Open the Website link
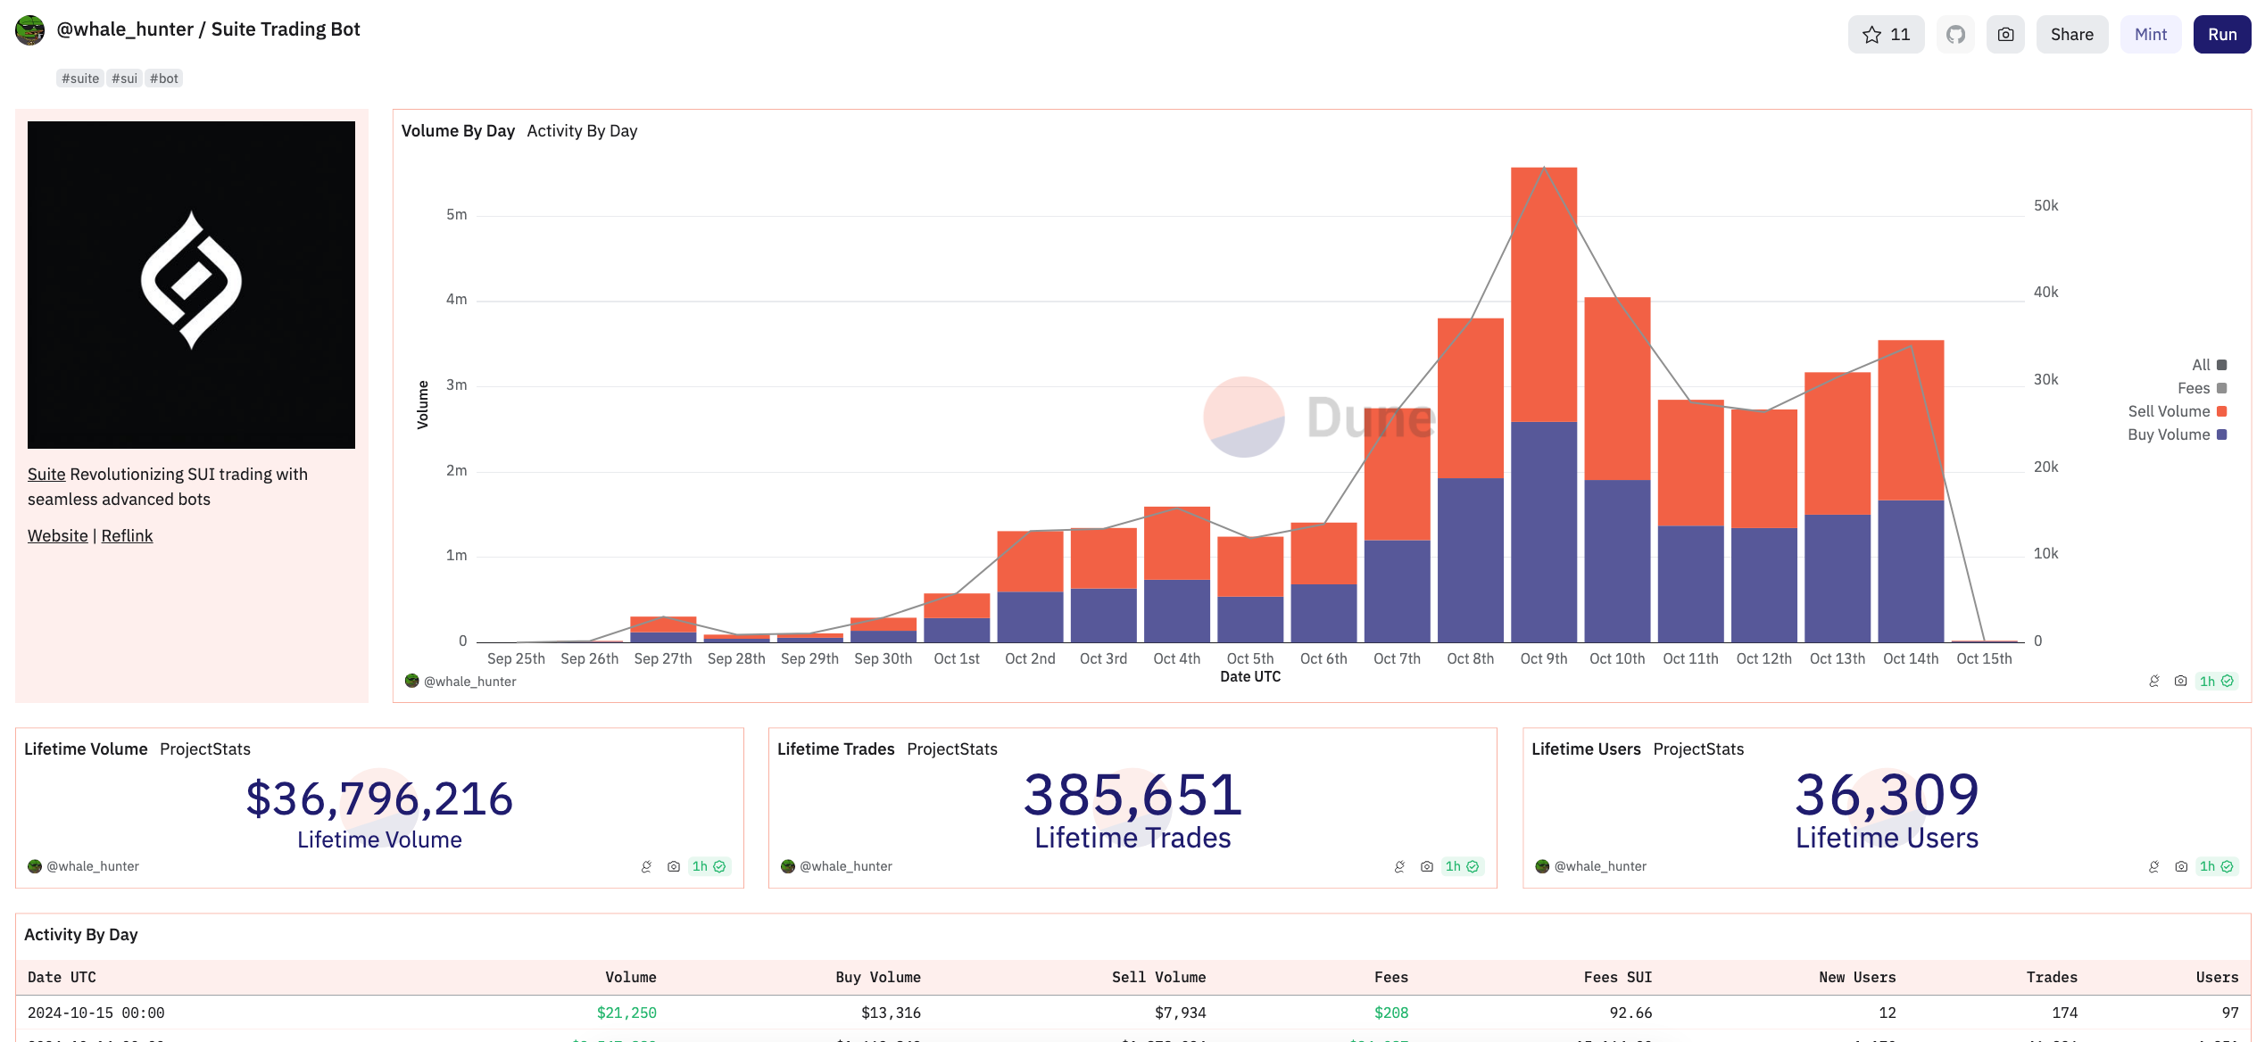The image size is (2265, 1042). tap(57, 535)
